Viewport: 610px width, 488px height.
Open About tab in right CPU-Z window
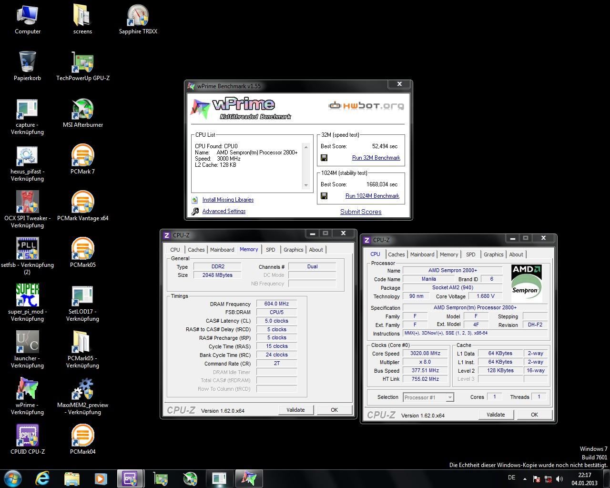click(516, 254)
